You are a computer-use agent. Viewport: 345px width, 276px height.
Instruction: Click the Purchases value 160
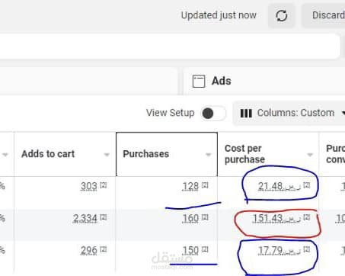coord(190,218)
